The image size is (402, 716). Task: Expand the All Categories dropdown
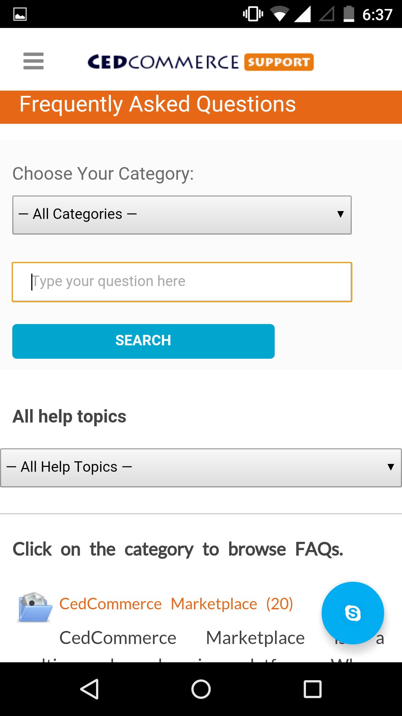[x=182, y=215]
